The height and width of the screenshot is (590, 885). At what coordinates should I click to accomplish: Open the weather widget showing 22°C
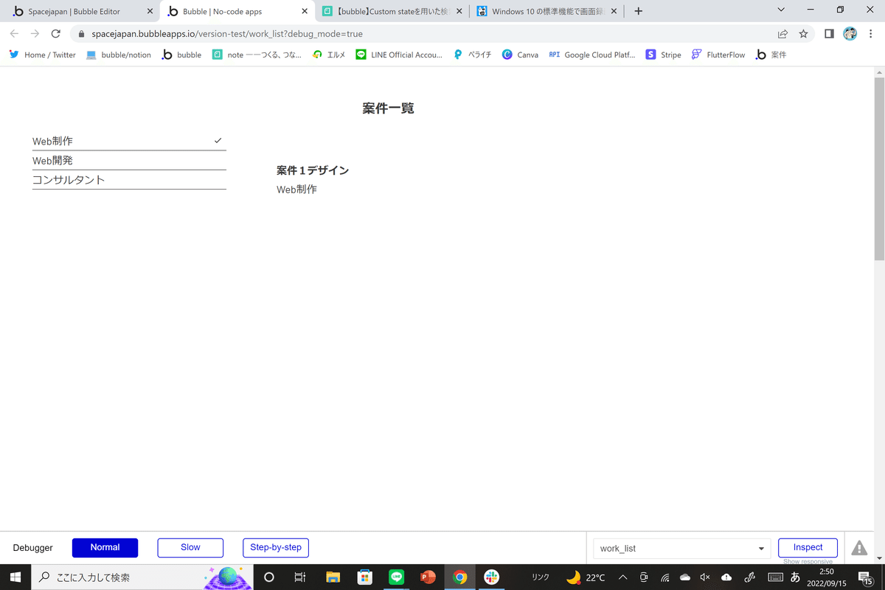coord(586,577)
